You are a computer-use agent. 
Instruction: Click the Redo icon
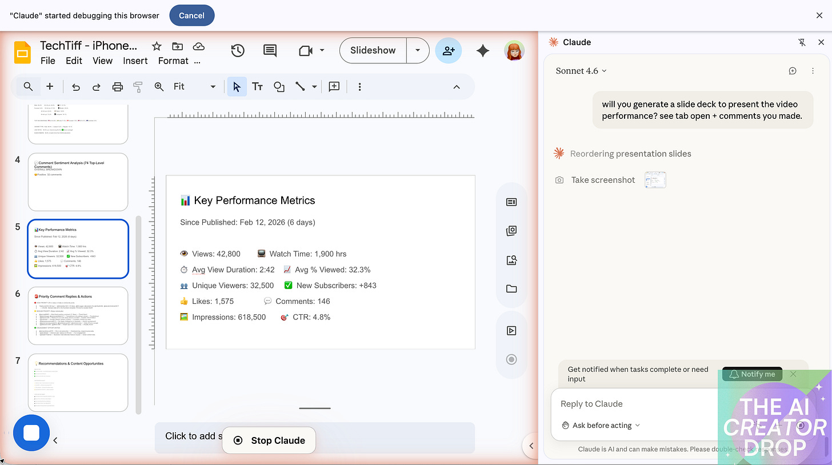pyautogui.click(x=96, y=86)
